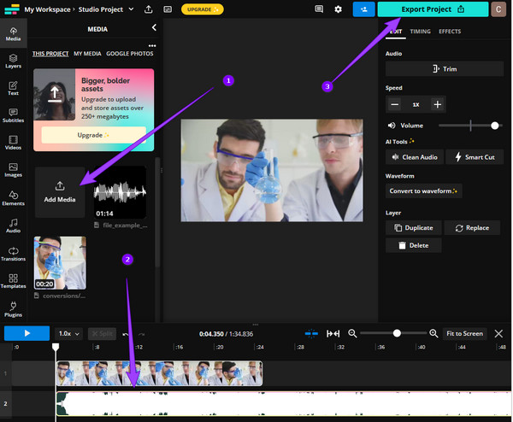Open the 1.0x playback speed dropdown
513x422 pixels.
pyautogui.click(x=68, y=334)
